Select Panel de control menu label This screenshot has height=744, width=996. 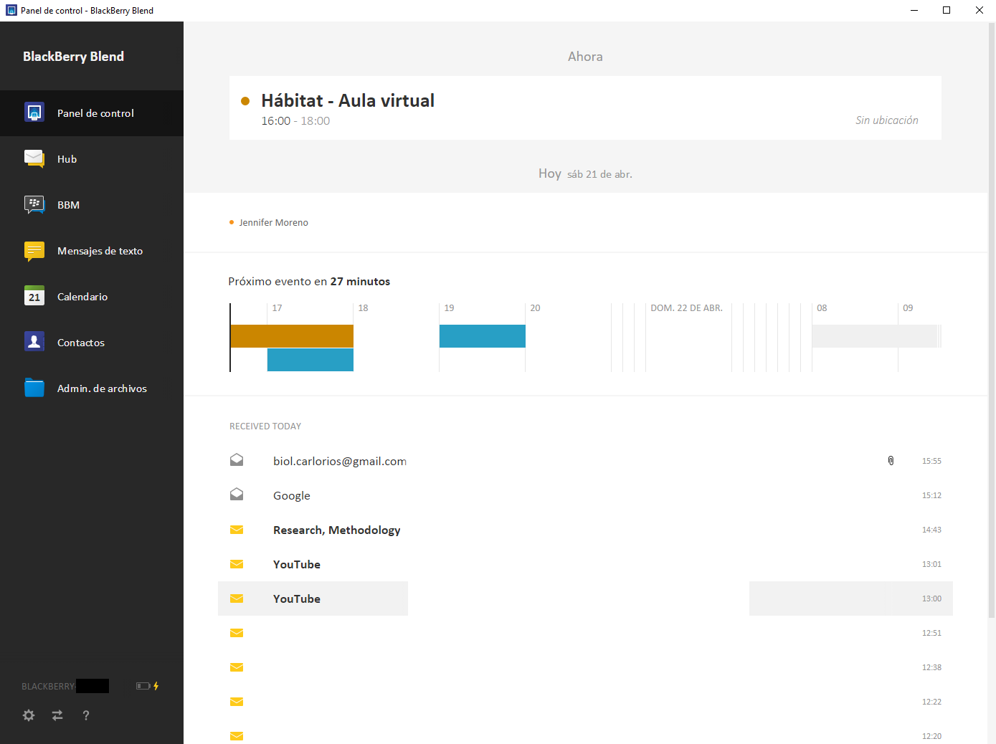(x=95, y=113)
